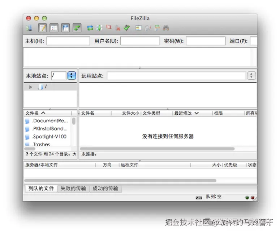Search for files with binoculars icon

166,28
